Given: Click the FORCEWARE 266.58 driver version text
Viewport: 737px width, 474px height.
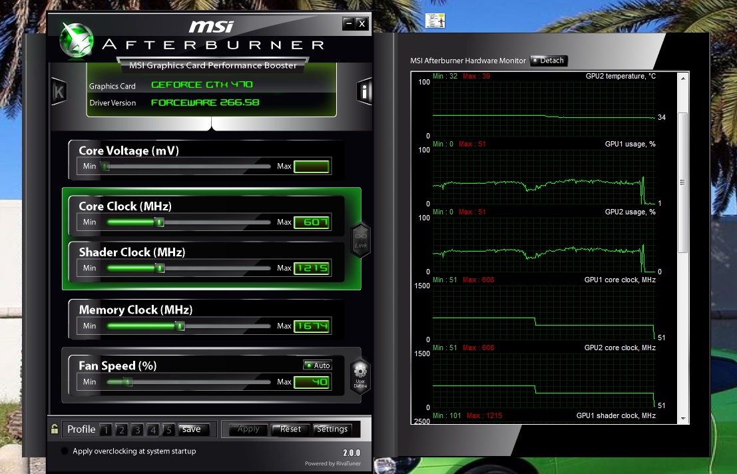Looking at the screenshot, I should [205, 103].
